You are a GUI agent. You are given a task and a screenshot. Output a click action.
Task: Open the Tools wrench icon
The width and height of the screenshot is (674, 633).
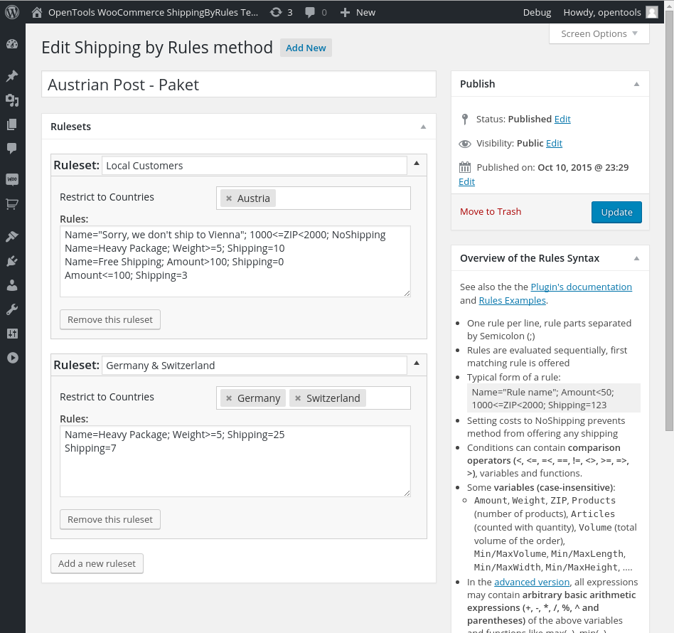pos(12,309)
